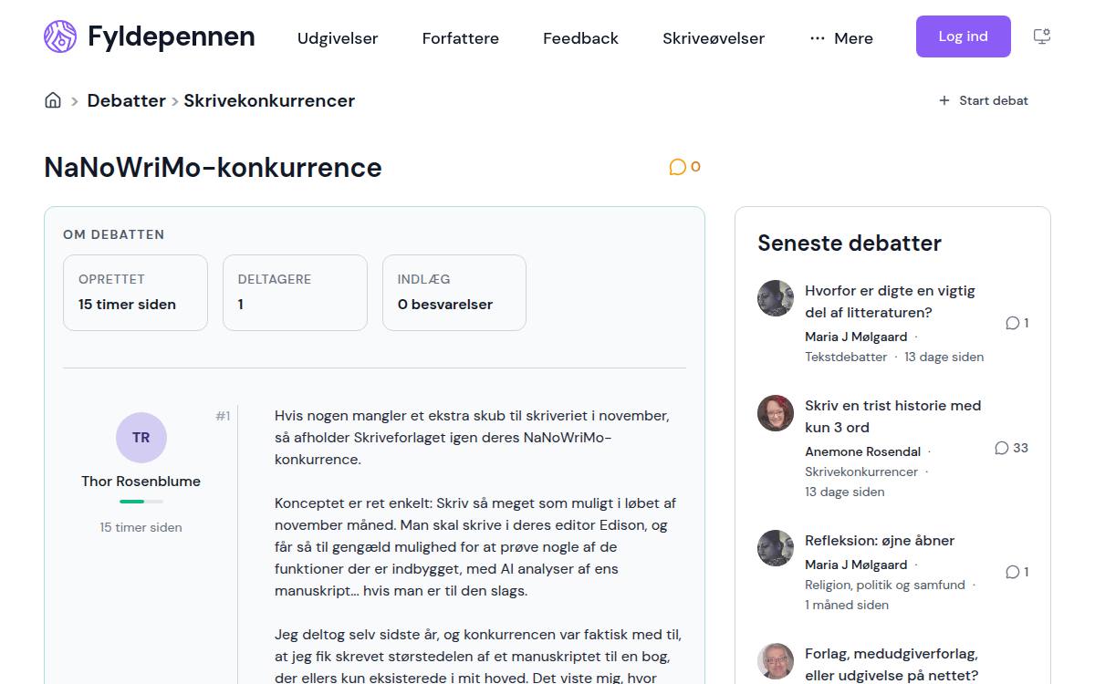Click Thor Rosenblume's green level progress bar
This screenshot has height=684, width=1095.
(141, 502)
